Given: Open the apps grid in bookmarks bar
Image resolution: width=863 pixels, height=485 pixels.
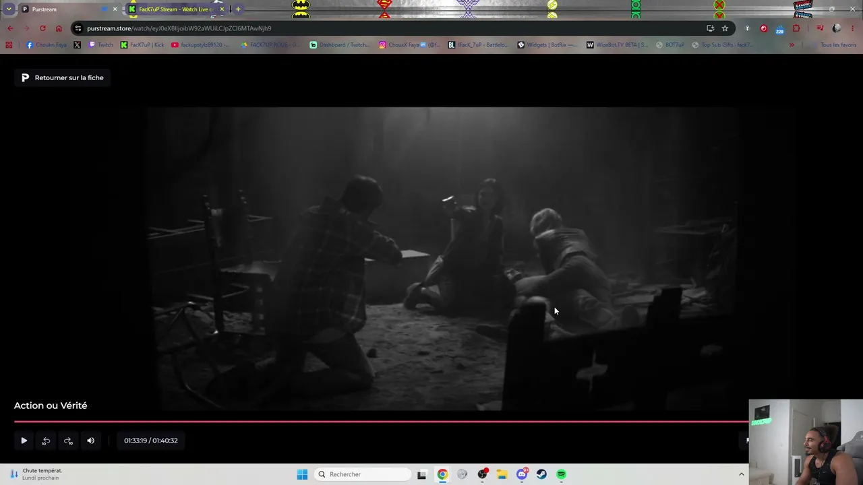Looking at the screenshot, I should (x=9, y=45).
